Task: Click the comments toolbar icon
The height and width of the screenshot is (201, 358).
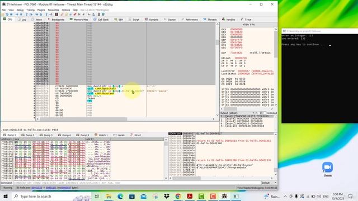Action: pos(66,15)
